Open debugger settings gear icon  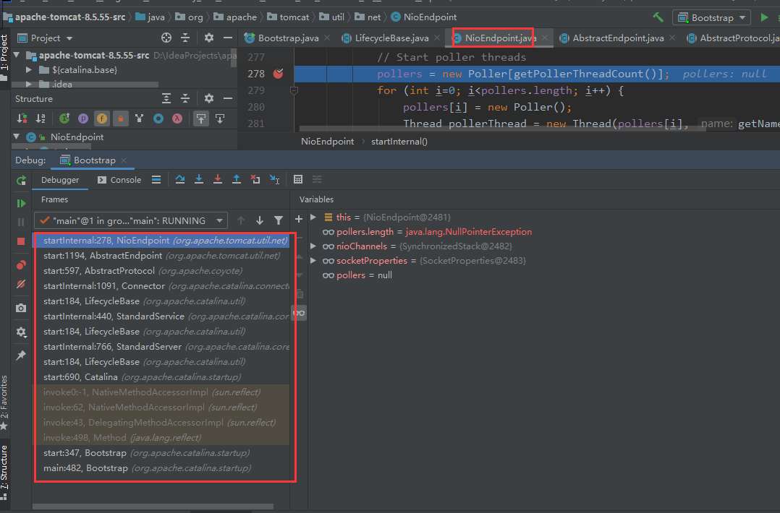[x=21, y=332]
